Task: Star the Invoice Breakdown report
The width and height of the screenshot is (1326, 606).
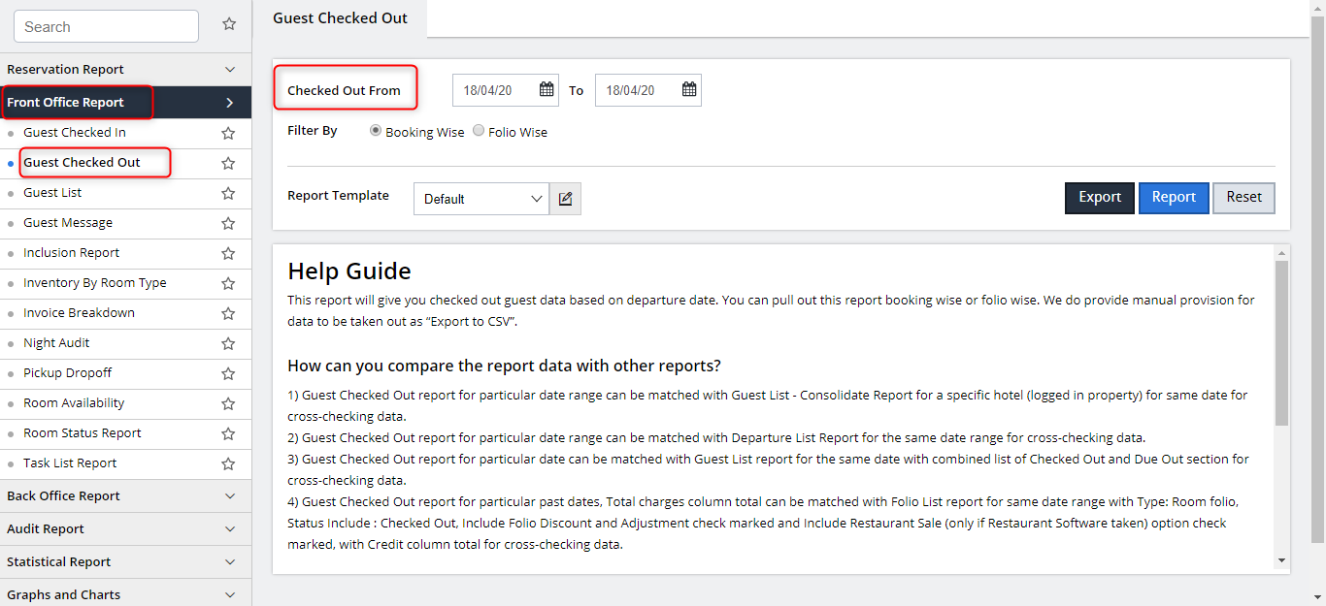Action: click(x=228, y=313)
